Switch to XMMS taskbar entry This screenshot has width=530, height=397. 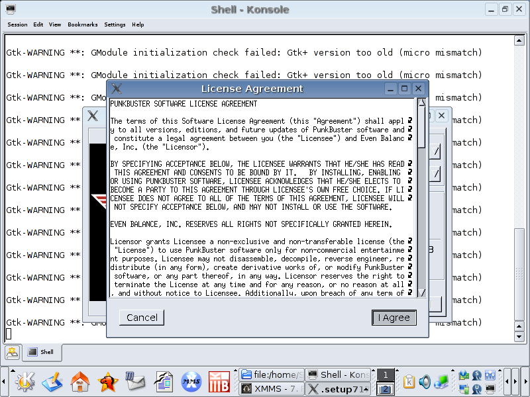(x=272, y=388)
